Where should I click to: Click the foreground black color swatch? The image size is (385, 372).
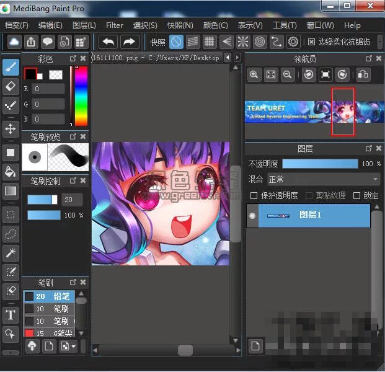click(x=30, y=74)
